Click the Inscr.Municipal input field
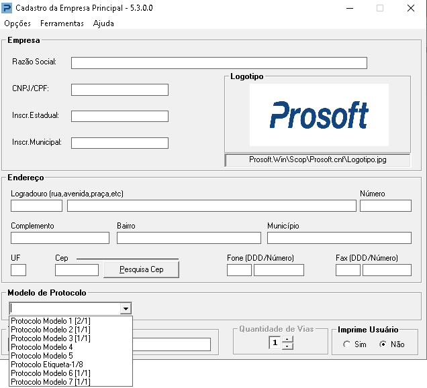 (120, 143)
